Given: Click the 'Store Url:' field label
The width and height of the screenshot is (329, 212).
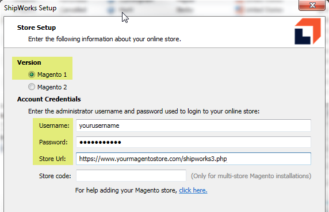Looking at the screenshot, I should (52, 159).
